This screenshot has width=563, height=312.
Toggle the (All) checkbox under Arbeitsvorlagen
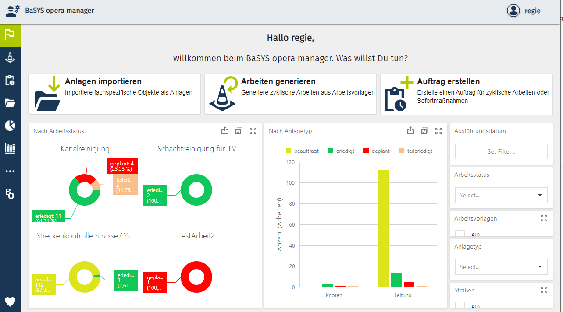pyautogui.click(x=460, y=234)
